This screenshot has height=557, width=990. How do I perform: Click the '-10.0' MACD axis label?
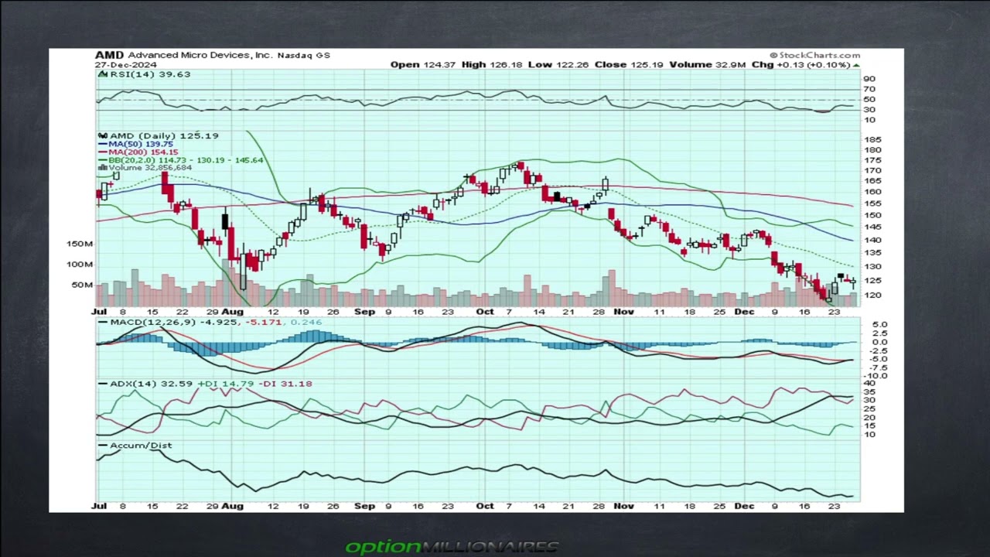[876, 376]
